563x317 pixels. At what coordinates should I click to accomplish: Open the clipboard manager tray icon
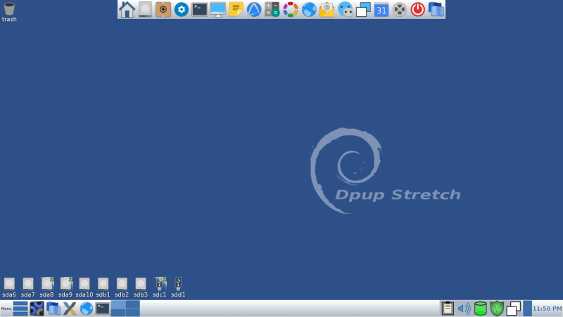(448, 309)
